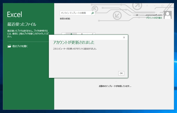This screenshot has height=113, width=177.
Task: Click the blank workbook template thumbnail
Action: click(78, 34)
